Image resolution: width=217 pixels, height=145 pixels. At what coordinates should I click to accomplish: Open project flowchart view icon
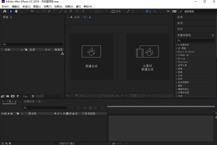tap(62, 54)
